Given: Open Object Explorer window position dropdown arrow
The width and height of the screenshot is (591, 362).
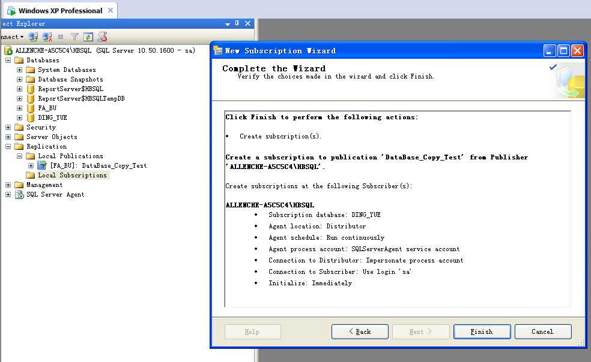Looking at the screenshot, I should [227, 24].
